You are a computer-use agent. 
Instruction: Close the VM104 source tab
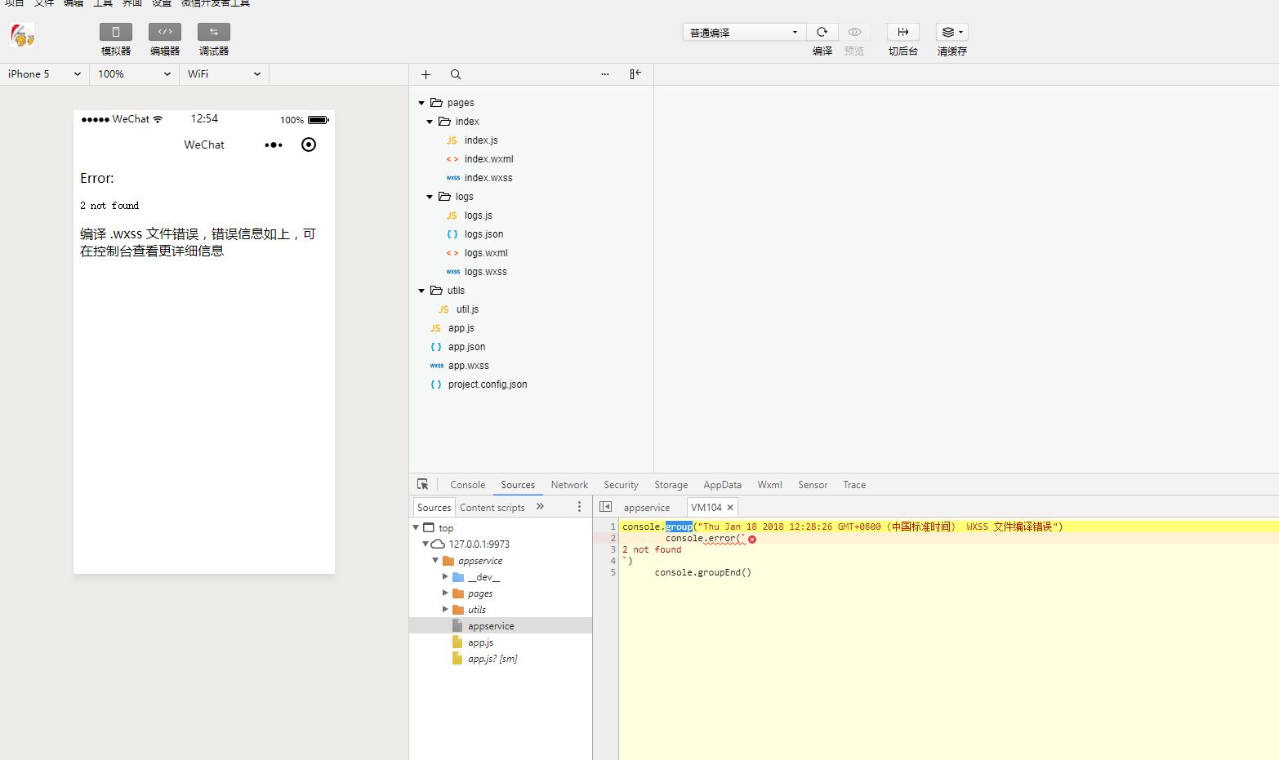730,508
